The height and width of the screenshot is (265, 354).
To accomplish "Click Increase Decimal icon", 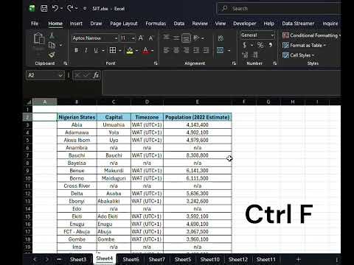I will (245, 54).
